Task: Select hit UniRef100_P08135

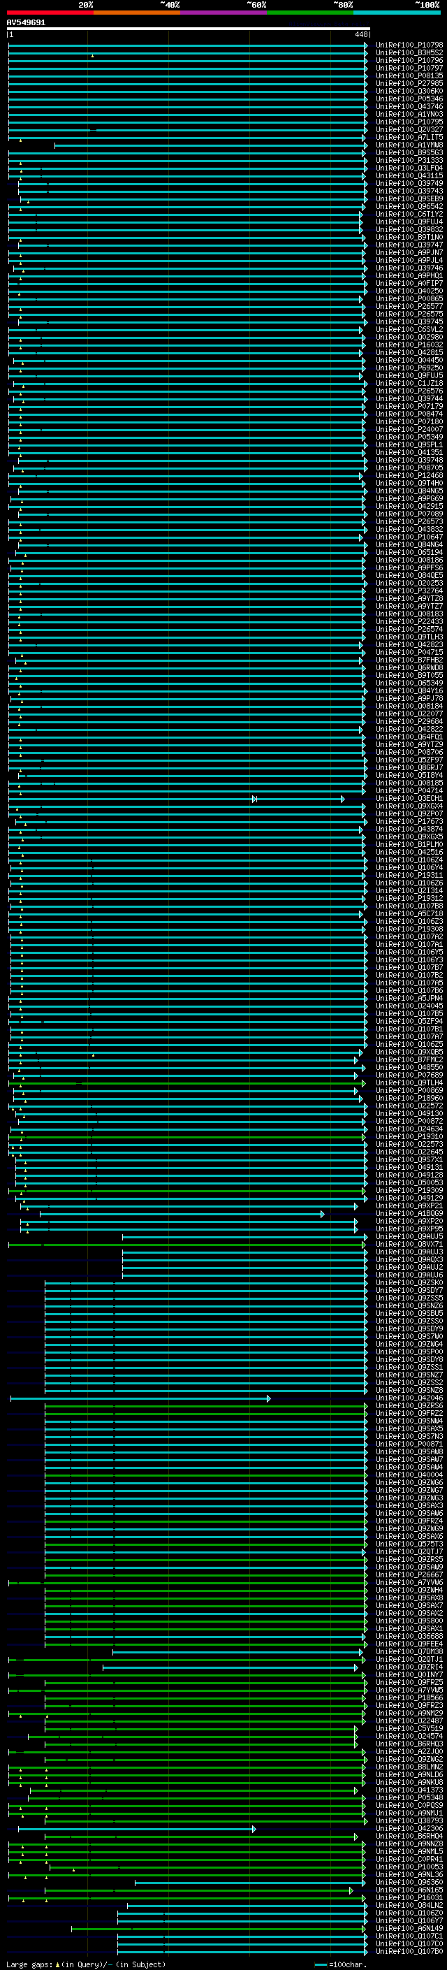Action: (409, 76)
